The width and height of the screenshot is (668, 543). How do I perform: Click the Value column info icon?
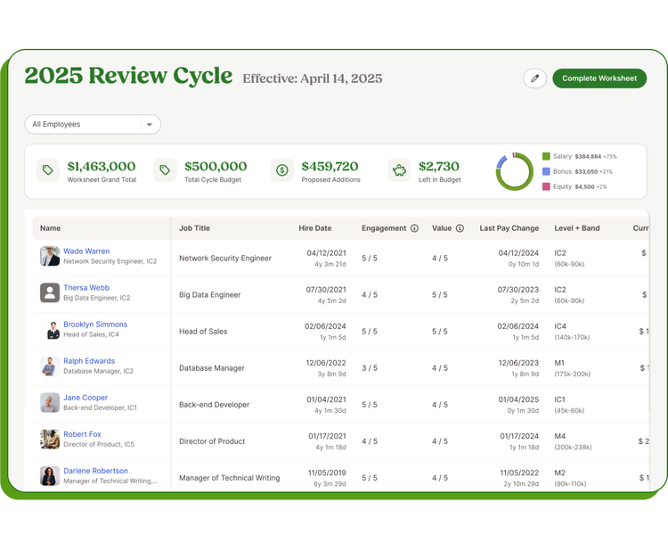click(460, 228)
